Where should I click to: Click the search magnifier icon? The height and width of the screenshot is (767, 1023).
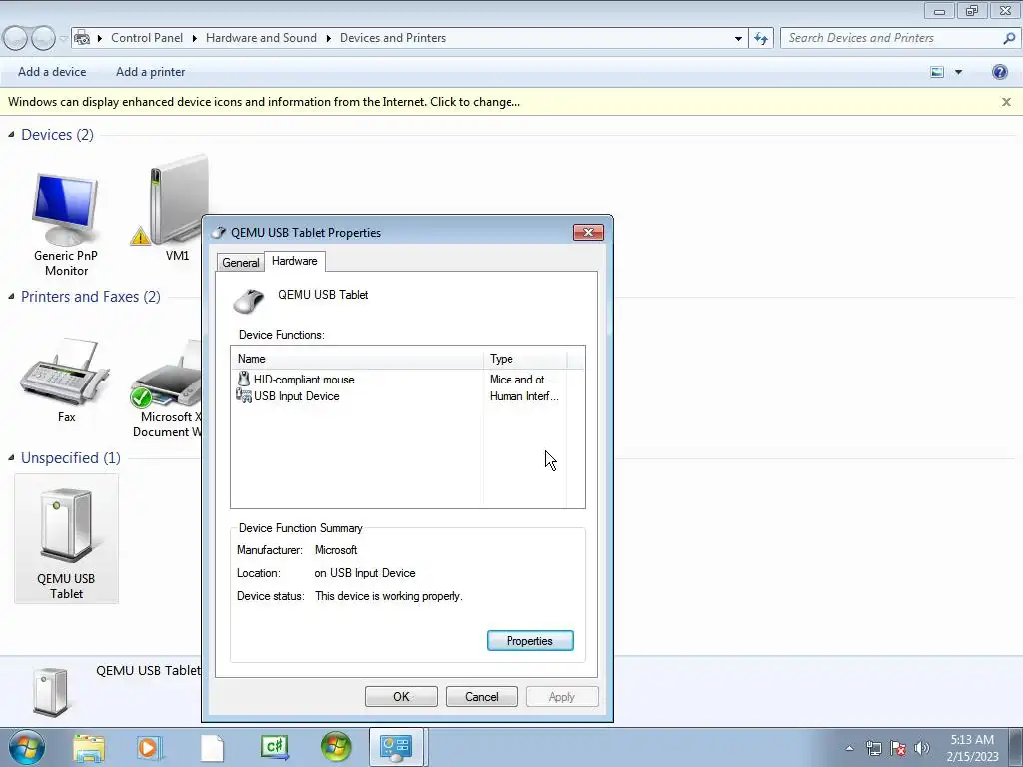pyautogui.click(x=1009, y=38)
